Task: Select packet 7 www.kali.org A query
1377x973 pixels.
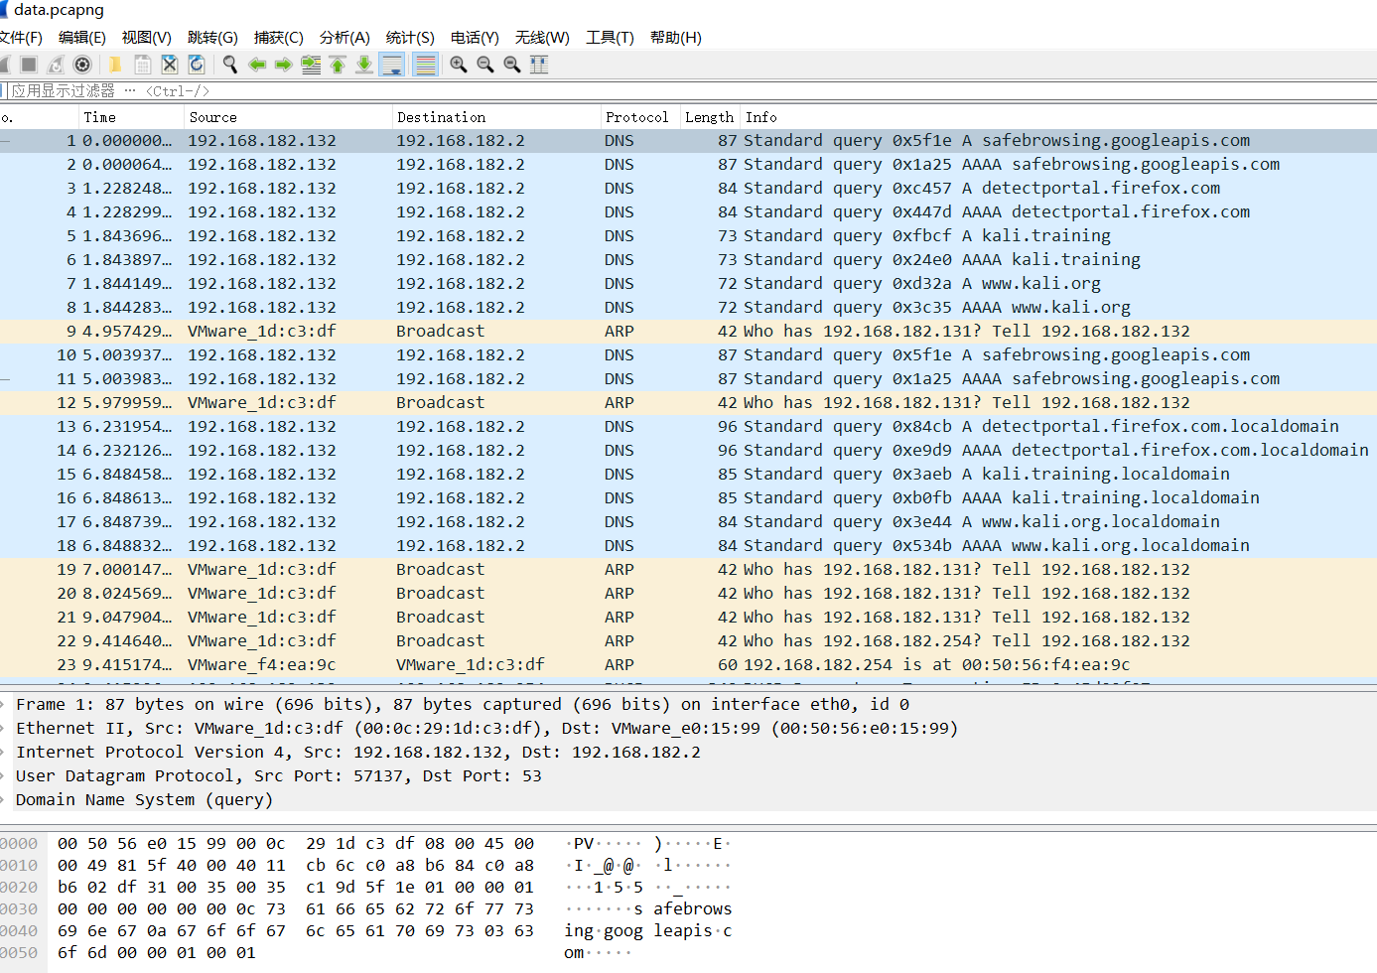Action: pos(688,284)
